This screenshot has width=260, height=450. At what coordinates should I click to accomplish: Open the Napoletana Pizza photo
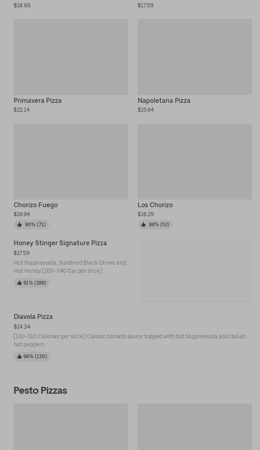point(195,57)
